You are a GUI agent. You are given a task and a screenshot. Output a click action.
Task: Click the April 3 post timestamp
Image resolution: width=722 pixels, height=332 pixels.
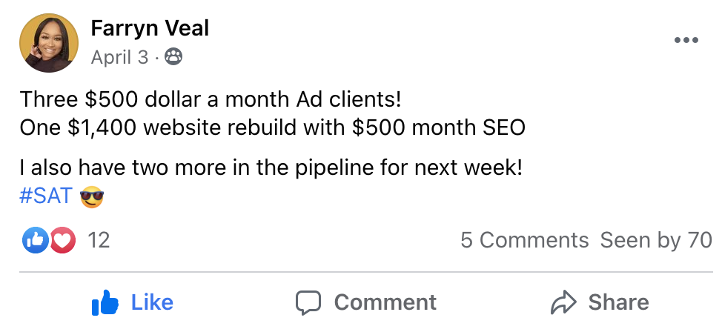119,57
